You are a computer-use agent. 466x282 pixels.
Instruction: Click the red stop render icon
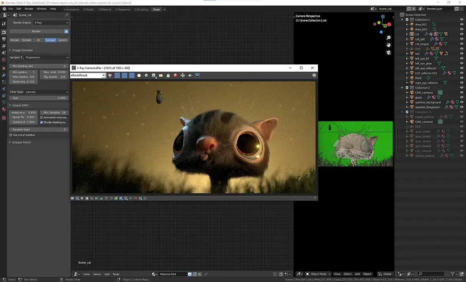[175, 75]
